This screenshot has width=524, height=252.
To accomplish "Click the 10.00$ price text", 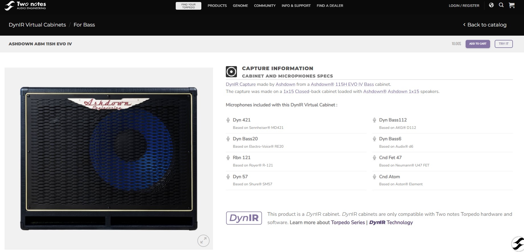I will tap(456, 44).
